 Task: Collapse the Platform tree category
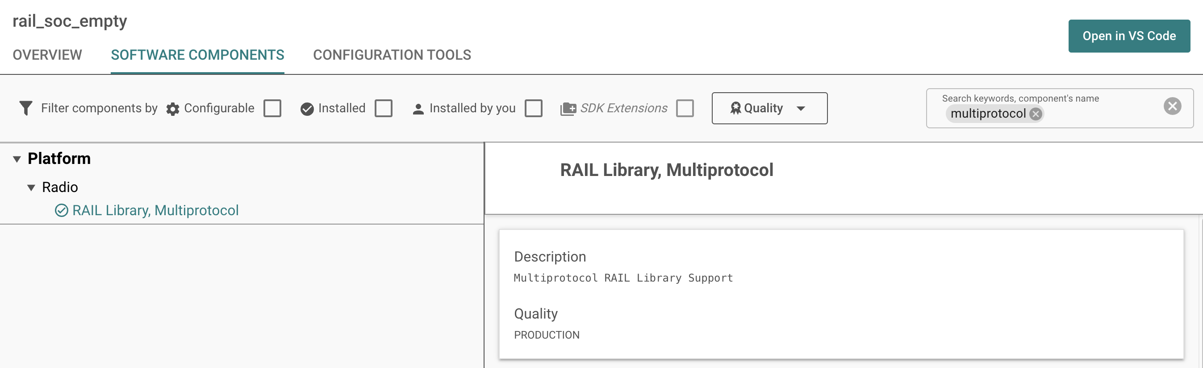(x=17, y=159)
